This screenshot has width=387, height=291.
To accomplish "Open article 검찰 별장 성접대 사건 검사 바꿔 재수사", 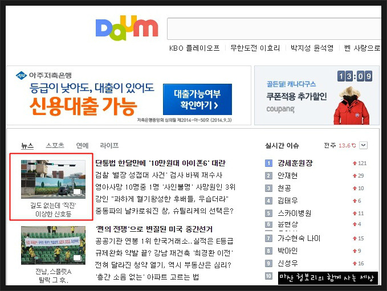I will click(x=158, y=175).
